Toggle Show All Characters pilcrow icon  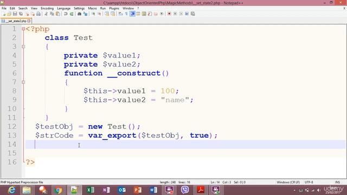pyautogui.click(x=126, y=14)
